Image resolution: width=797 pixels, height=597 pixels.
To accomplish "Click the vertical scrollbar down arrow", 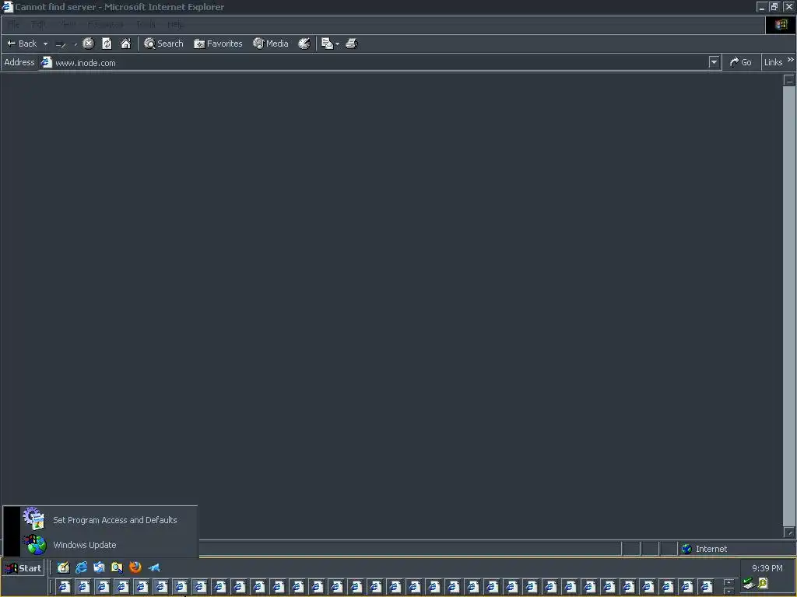I will [x=789, y=532].
